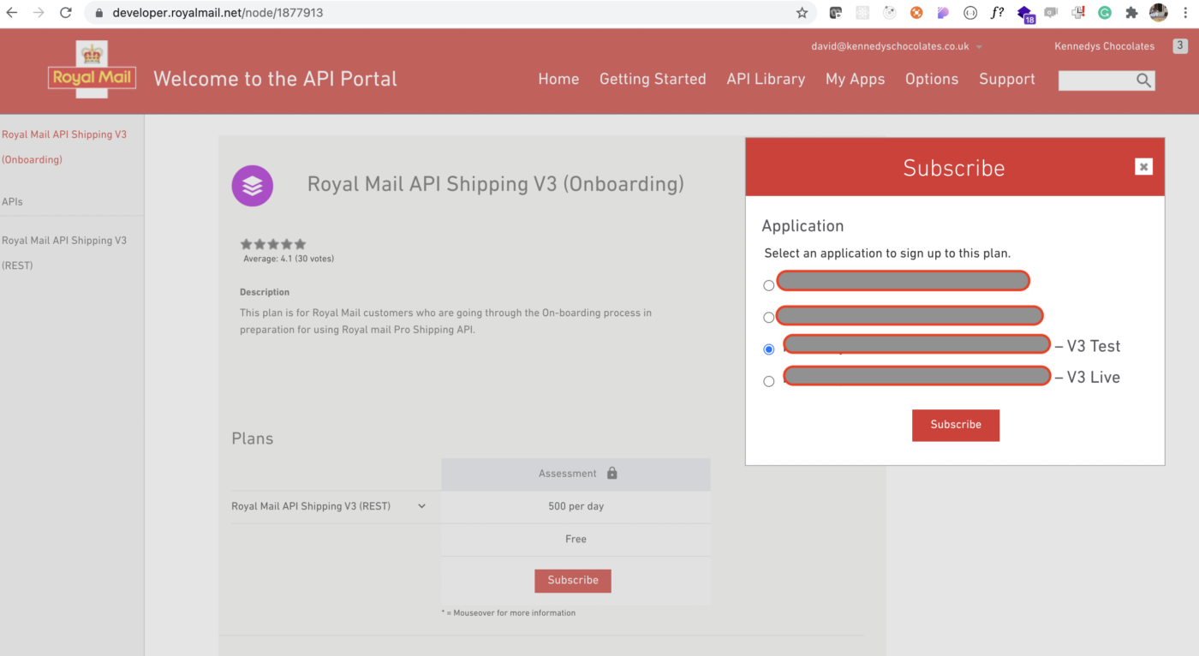Click the browser address bar URL
Viewport: 1199px width, 656px height.
pos(218,14)
